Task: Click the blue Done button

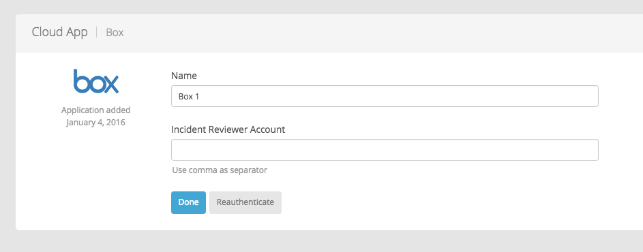Action: [x=188, y=202]
